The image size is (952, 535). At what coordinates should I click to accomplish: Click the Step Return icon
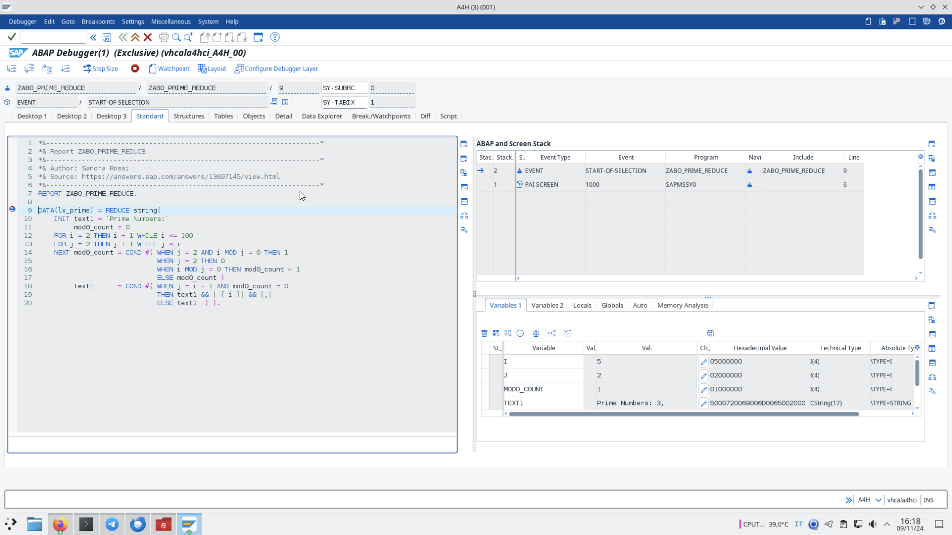(x=47, y=69)
